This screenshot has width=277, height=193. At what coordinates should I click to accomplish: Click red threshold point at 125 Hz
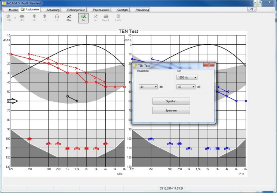[x=10, y=54]
